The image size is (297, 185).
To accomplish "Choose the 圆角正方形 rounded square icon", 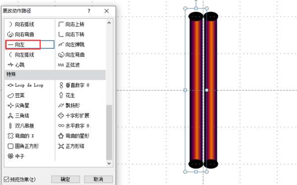I will 10,146.
